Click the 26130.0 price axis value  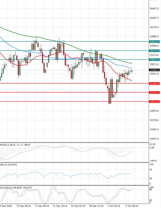click(x=154, y=27)
